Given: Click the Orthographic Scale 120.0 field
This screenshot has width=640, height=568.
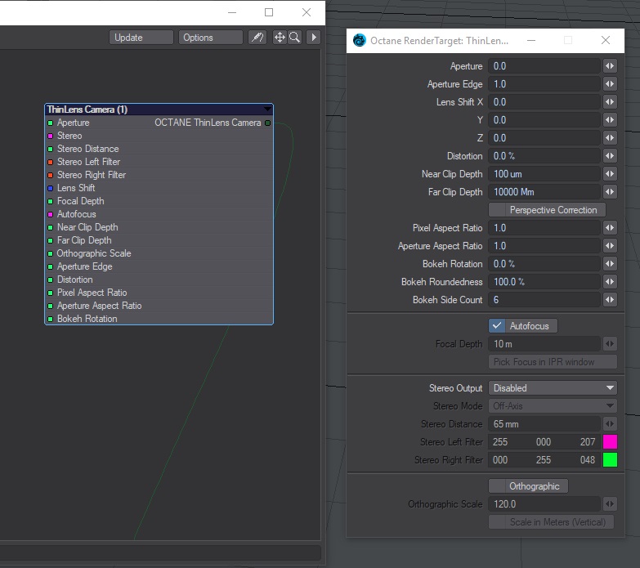Looking at the screenshot, I should coord(544,504).
